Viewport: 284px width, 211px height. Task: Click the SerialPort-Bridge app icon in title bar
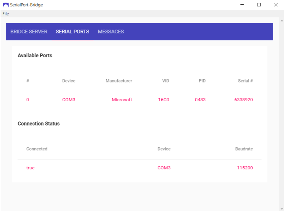(5, 5)
